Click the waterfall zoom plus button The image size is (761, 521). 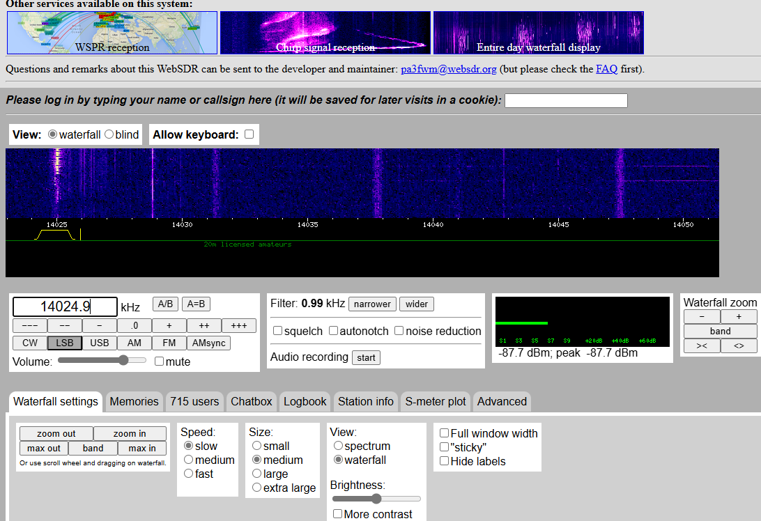[739, 317]
